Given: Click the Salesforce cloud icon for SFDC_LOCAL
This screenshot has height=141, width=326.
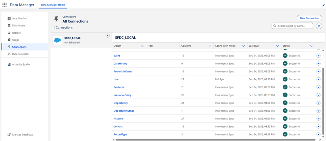Looking at the screenshot, I should click(57, 40).
